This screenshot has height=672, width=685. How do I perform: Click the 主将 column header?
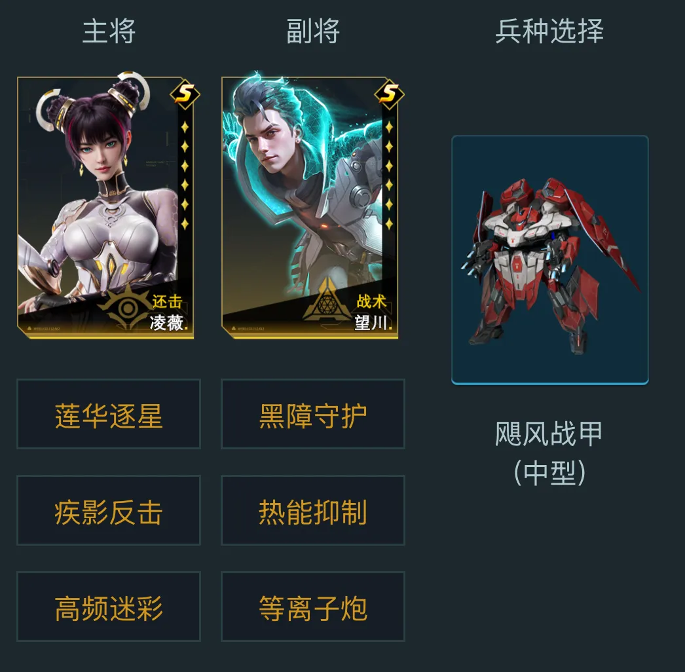point(109,31)
